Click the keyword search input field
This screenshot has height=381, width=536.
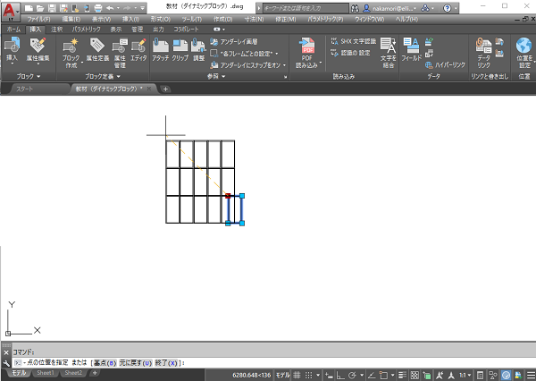tap(305, 8)
